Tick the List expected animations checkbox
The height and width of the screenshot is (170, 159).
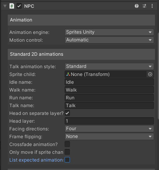point(67,160)
